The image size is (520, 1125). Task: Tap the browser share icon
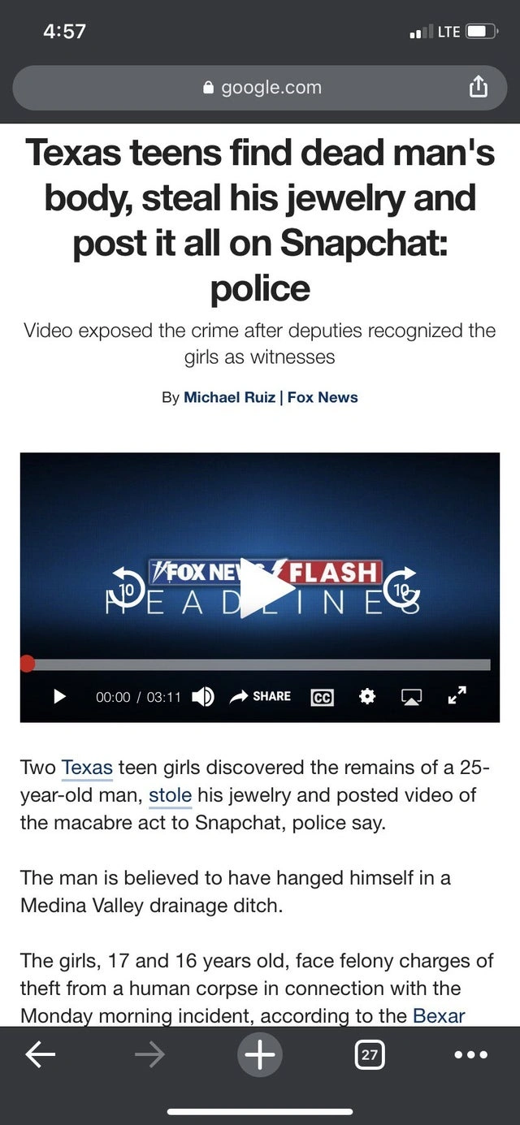coord(479,87)
